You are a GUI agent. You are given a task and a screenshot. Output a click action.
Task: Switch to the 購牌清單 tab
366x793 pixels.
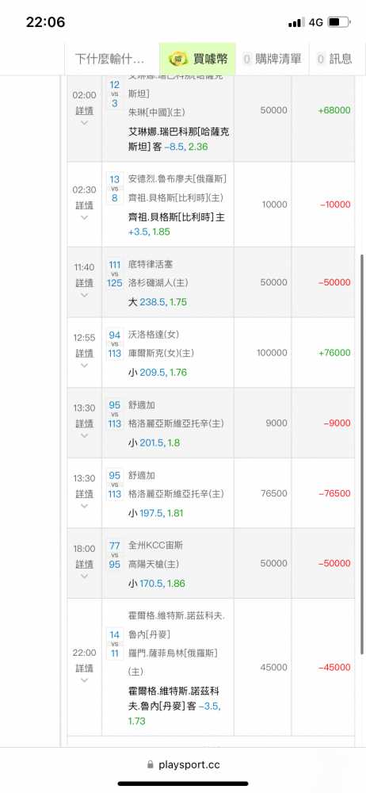273,59
